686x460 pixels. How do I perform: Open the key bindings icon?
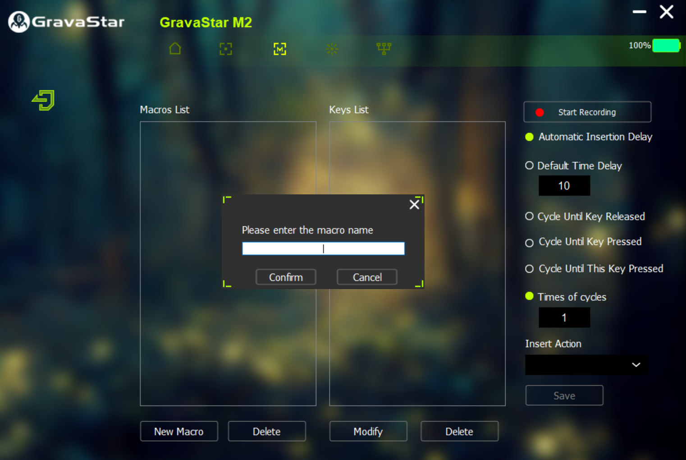coord(384,49)
